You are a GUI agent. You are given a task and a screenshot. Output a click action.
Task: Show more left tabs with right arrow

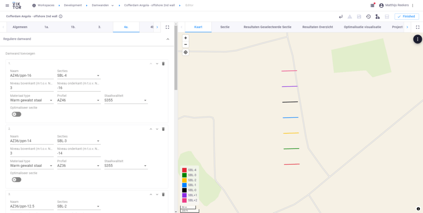(x=157, y=27)
